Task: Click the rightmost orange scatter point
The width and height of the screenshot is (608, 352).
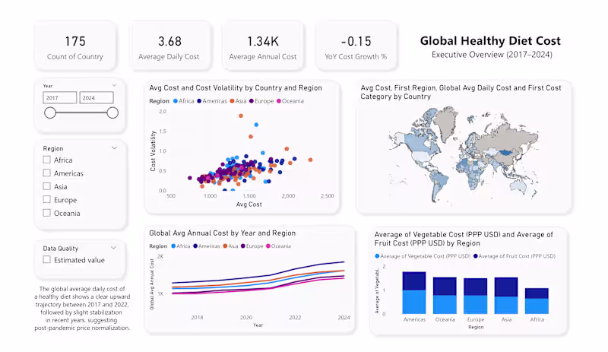Action: pyautogui.click(x=310, y=160)
